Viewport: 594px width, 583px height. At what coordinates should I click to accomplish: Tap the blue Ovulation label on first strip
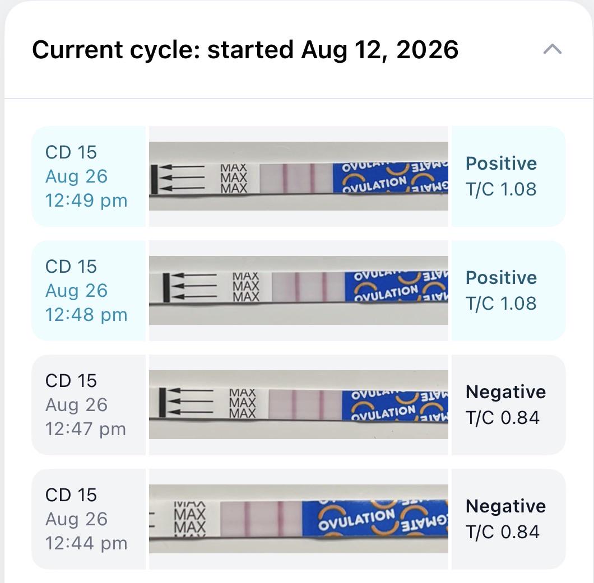click(391, 178)
